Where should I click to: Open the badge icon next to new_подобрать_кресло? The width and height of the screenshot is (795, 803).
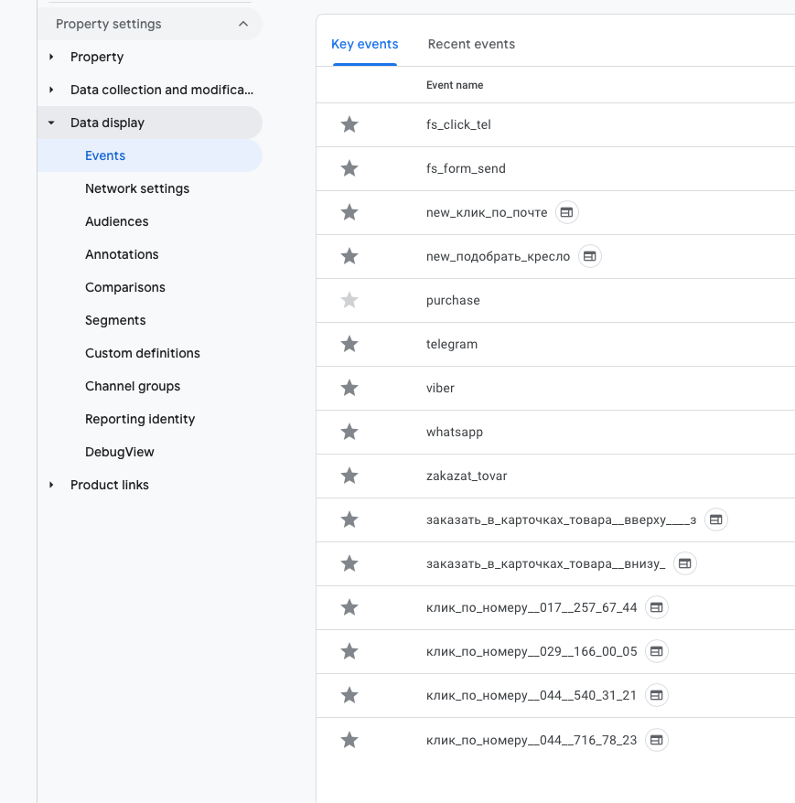589,256
